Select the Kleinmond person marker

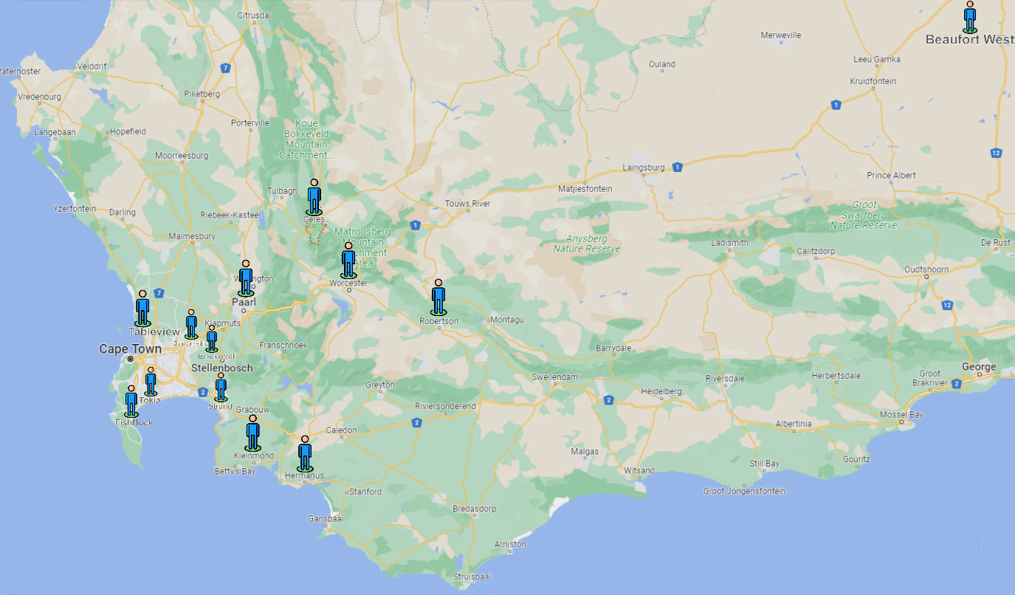tap(252, 433)
